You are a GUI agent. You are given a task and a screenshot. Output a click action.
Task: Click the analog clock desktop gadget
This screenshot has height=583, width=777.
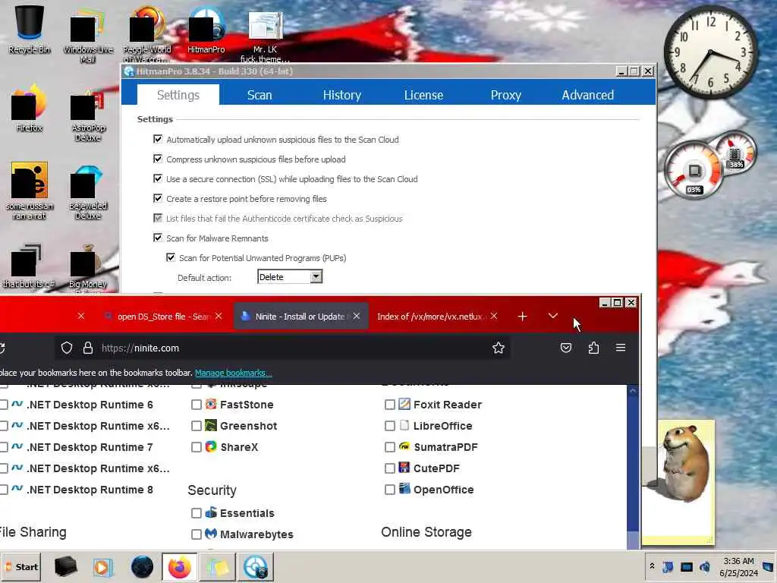710,52
